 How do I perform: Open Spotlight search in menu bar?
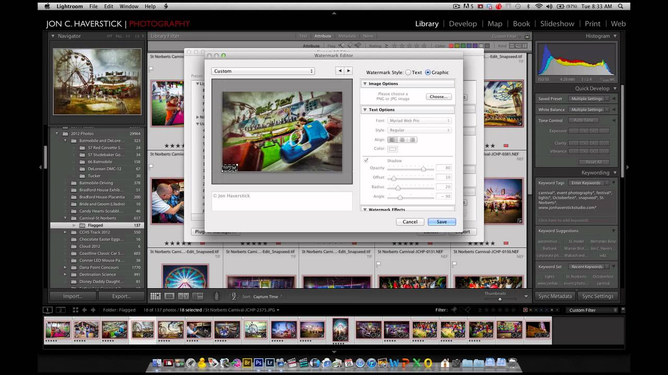point(621,6)
